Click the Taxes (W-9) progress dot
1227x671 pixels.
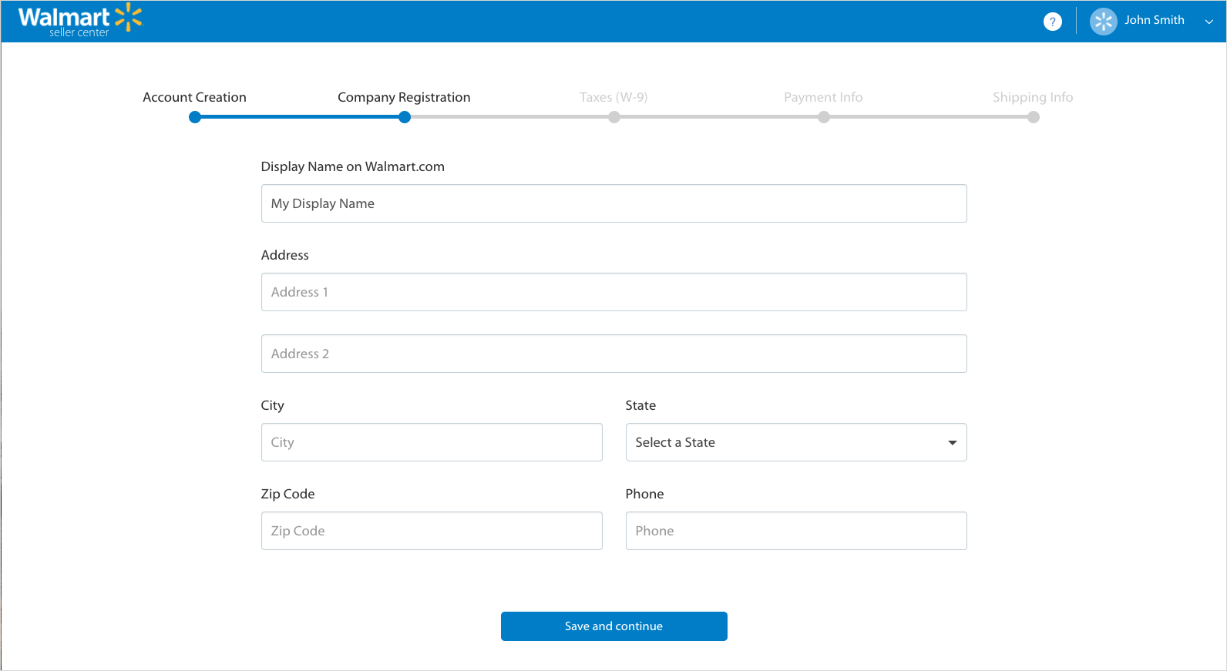[x=614, y=117]
